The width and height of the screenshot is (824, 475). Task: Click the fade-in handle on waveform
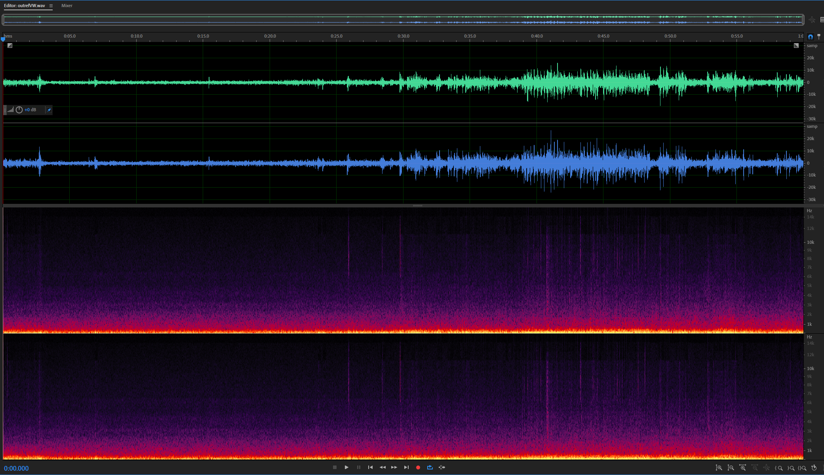point(10,46)
